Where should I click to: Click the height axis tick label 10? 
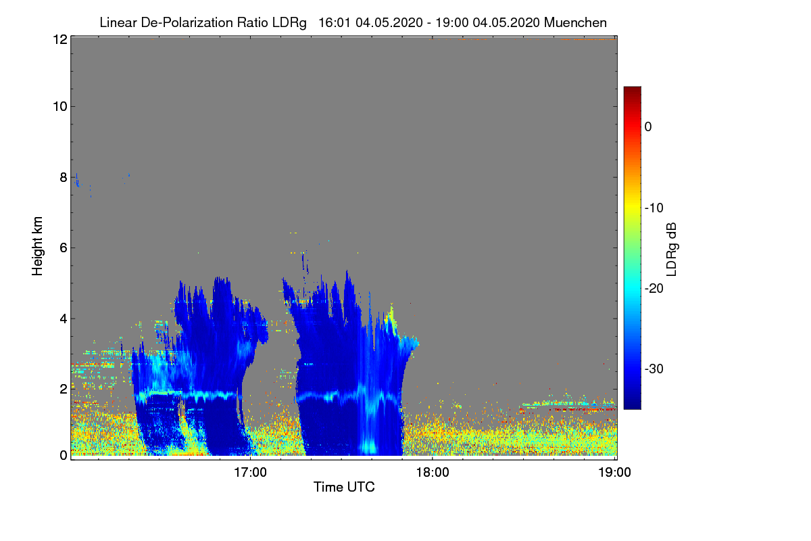coord(59,106)
